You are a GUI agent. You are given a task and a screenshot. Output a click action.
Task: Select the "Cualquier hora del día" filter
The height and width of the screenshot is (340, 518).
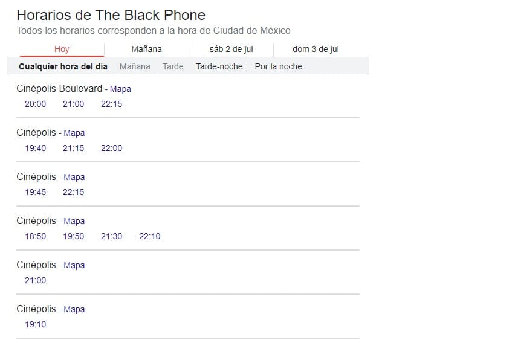[63, 66]
